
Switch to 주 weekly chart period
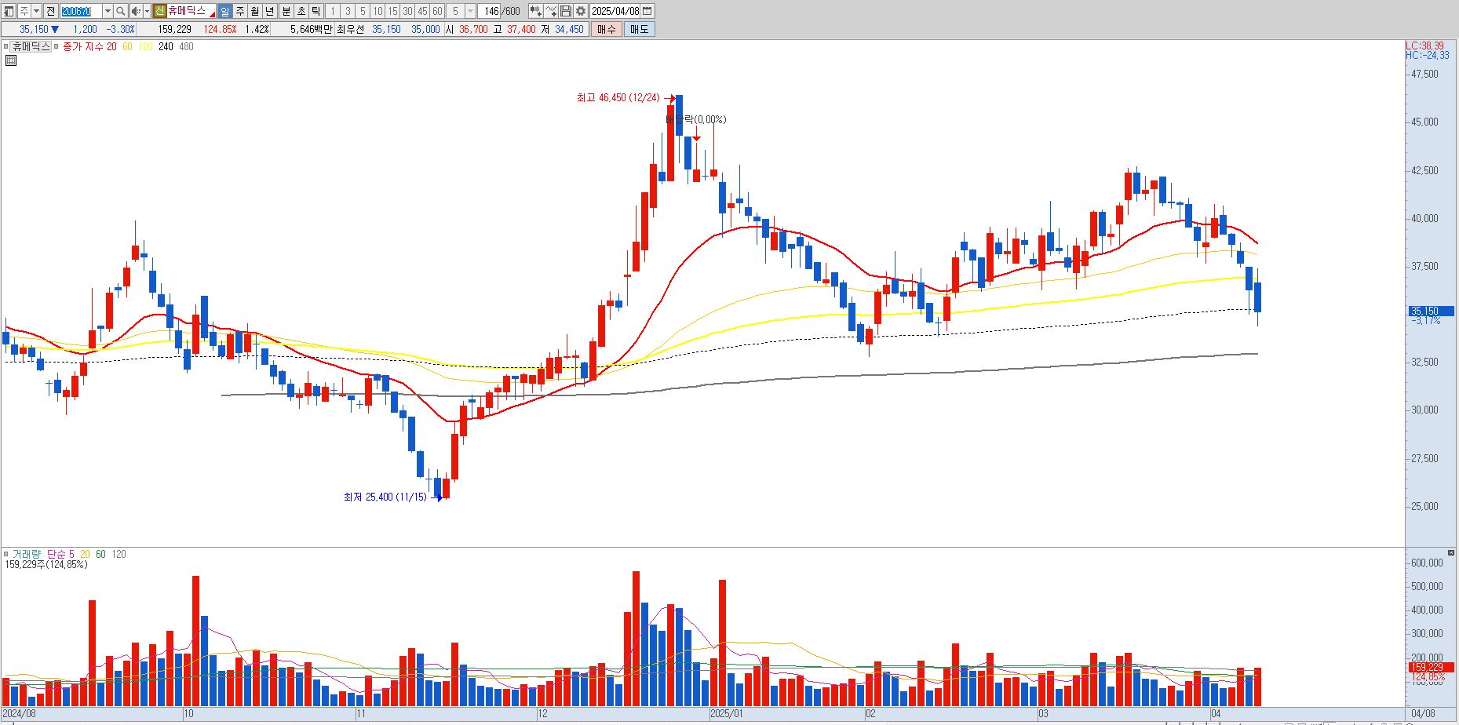pyautogui.click(x=240, y=11)
